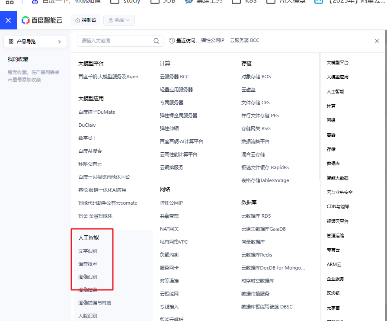Expand the 产品导览 chevron arrow
The image size is (387, 321).
[x=60, y=42]
